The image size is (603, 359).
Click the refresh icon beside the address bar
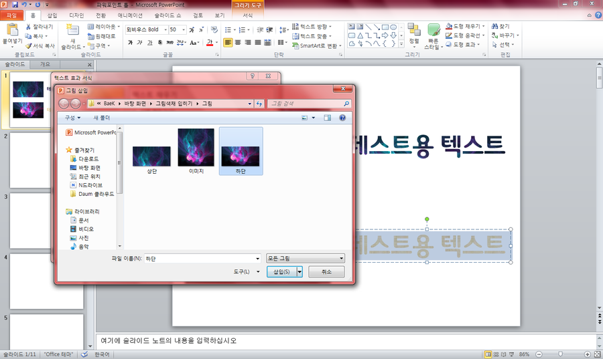tap(259, 104)
